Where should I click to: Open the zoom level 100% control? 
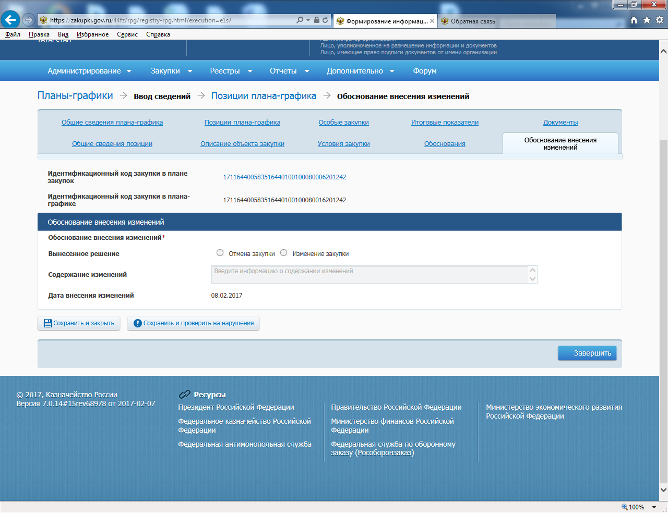[639, 507]
